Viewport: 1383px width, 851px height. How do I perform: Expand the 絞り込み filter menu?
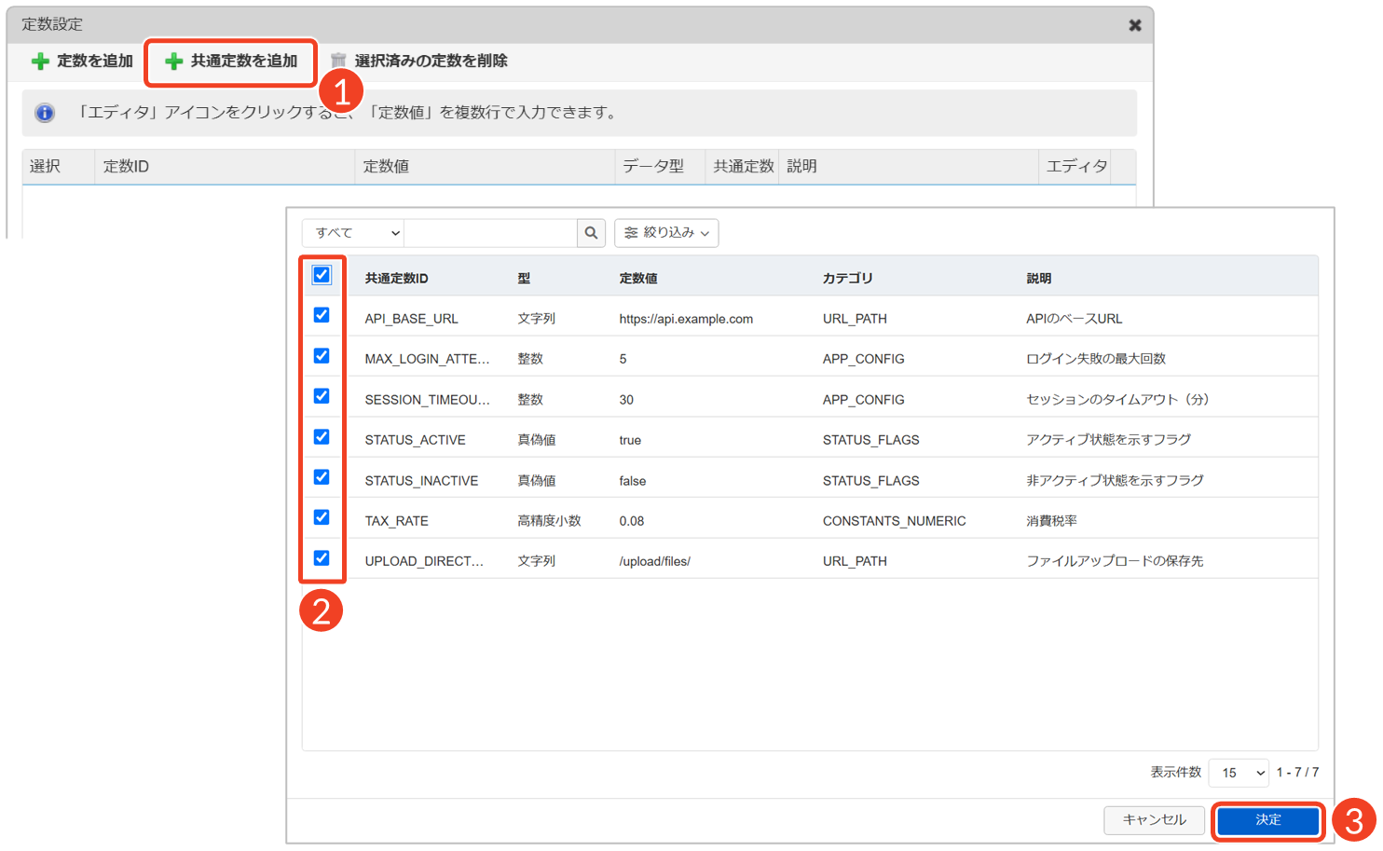[x=666, y=233]
